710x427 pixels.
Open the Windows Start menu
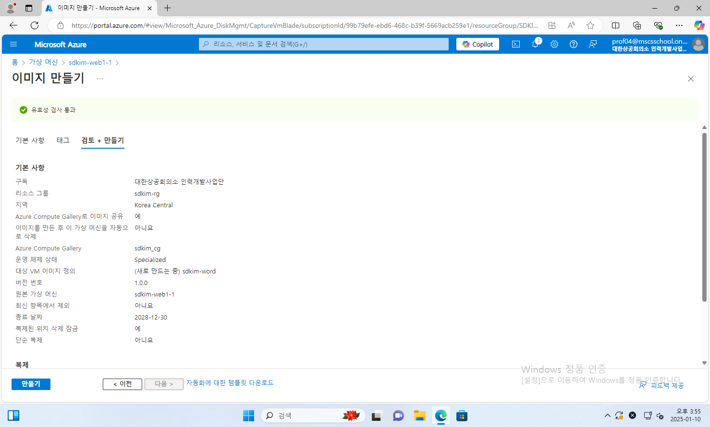coord(248,415)
